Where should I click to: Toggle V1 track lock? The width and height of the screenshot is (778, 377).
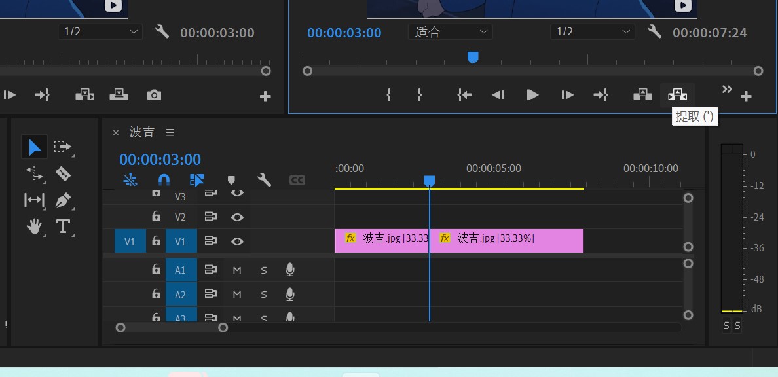click(156, 241)
